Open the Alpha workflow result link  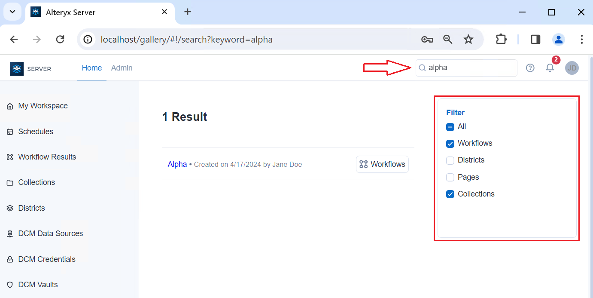click(x=177, y=164)
